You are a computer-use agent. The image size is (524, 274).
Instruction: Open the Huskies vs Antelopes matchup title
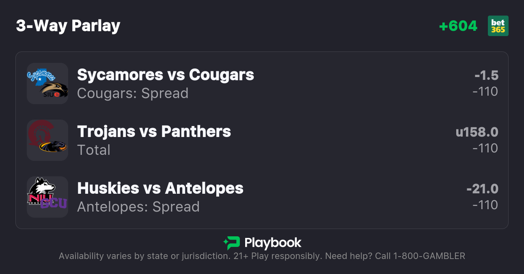click(160, 188)
